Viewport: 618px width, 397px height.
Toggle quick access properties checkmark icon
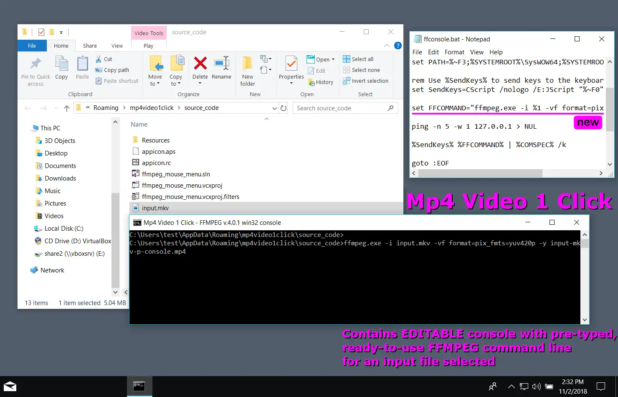[41, 32]
